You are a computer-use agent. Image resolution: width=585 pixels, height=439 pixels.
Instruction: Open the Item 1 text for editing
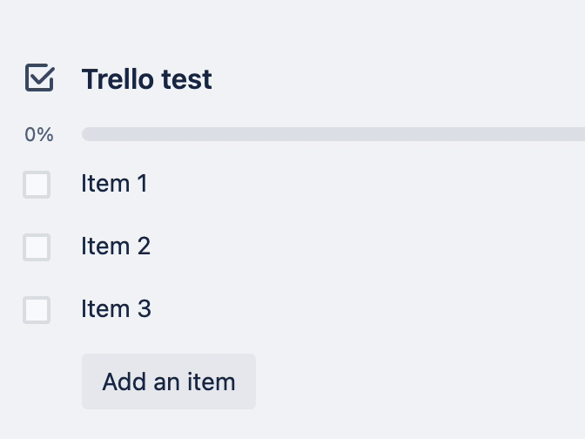coord(114,183)
